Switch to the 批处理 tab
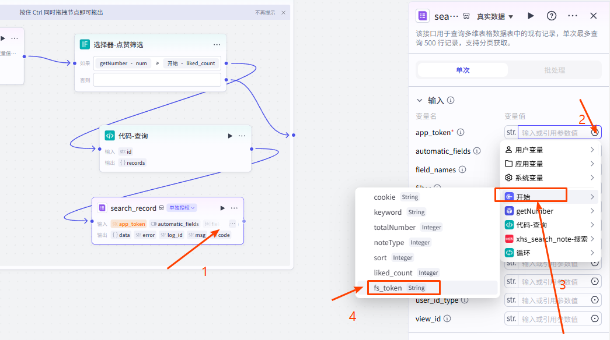Screen dimensions: 610x340 (x=554, y=70)
